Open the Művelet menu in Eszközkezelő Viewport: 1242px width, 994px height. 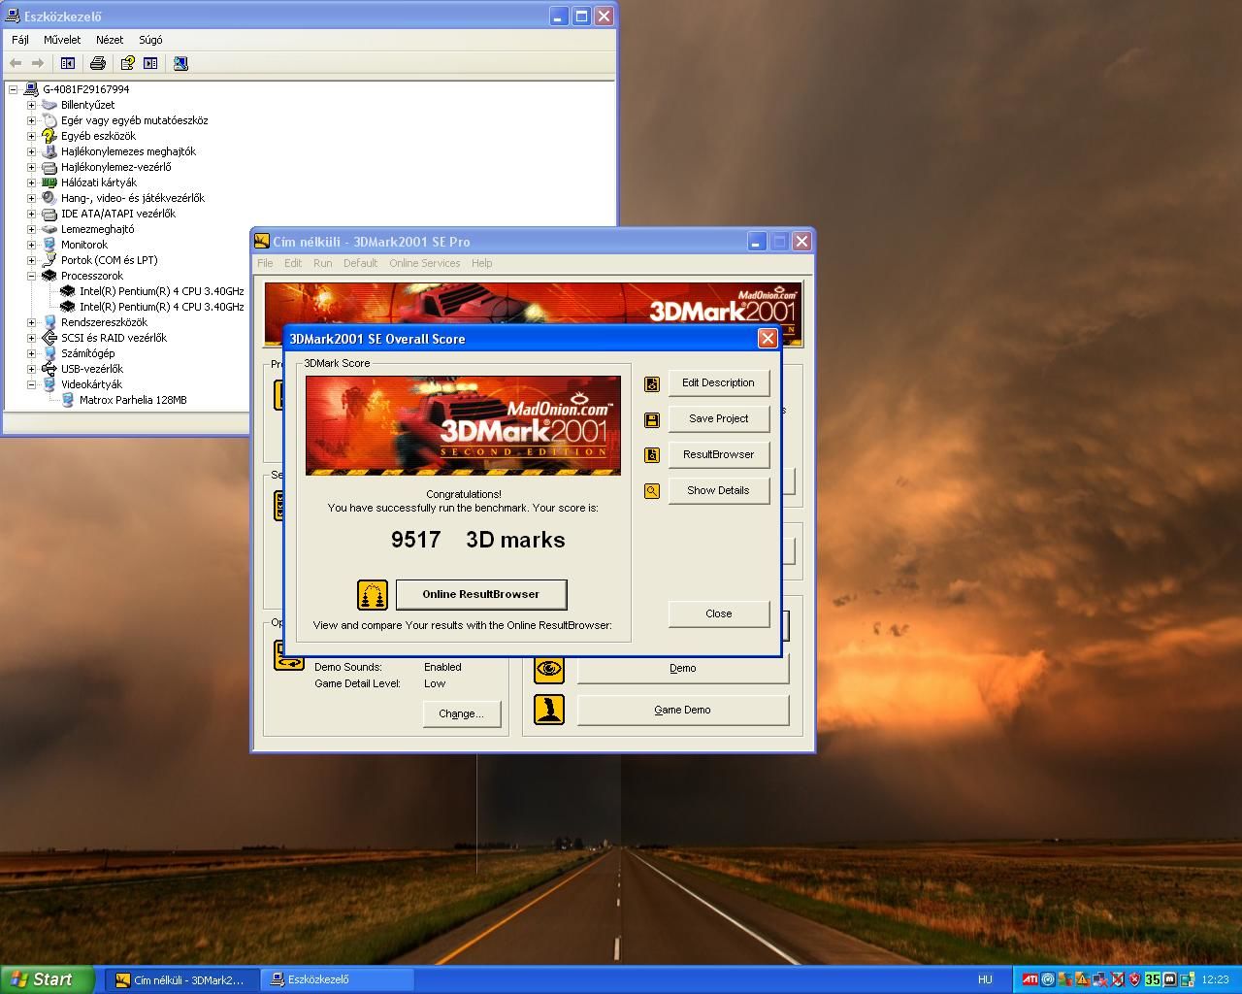click(62, 40)
